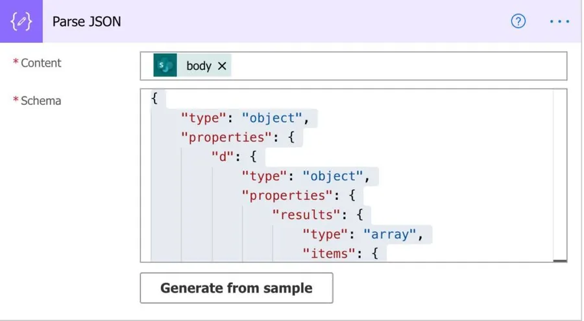This screenshot has width=584, height=321.
Task: Click the "d" property key in schema
Action: click(225, 157)
